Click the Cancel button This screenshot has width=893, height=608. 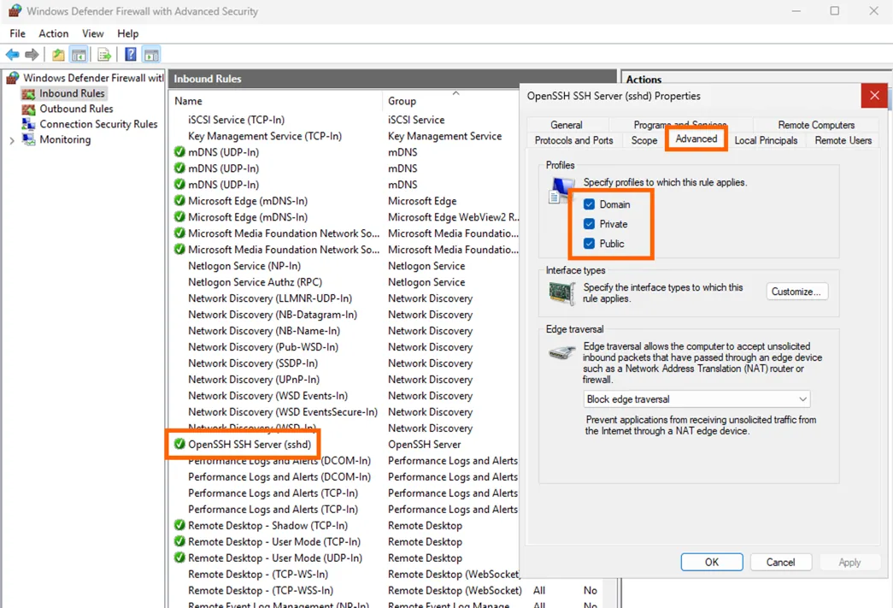780,562
